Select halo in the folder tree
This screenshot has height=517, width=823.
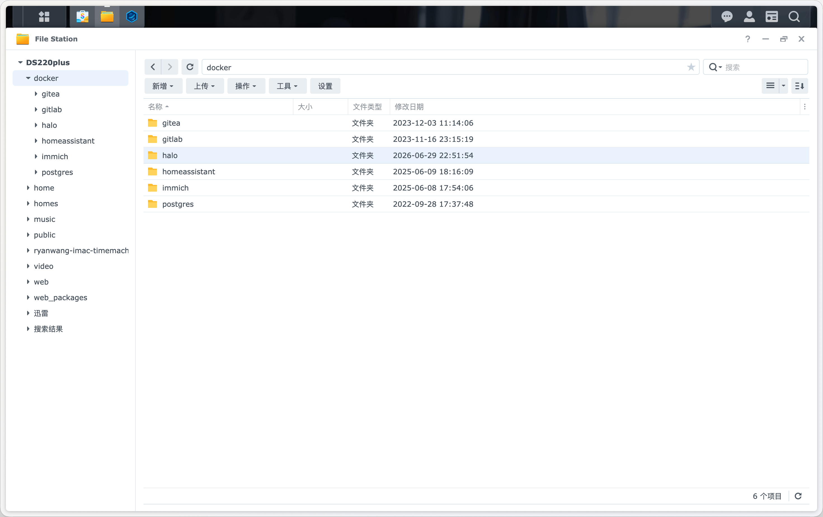point(49,125)
